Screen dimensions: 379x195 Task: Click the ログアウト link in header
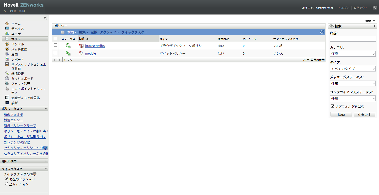(x=361, y=8)
